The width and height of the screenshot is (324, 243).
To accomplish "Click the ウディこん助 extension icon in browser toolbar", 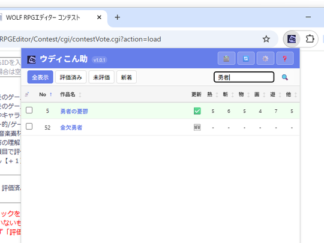I will (x=292, y=39).
